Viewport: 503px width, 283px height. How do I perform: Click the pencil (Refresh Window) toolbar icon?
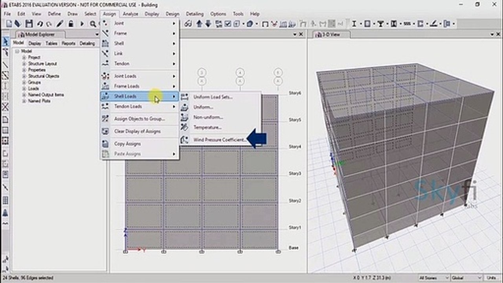coord(60,24)
